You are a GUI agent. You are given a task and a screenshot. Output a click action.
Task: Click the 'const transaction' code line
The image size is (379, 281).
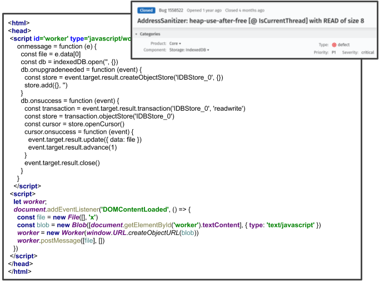click(135, 109)
